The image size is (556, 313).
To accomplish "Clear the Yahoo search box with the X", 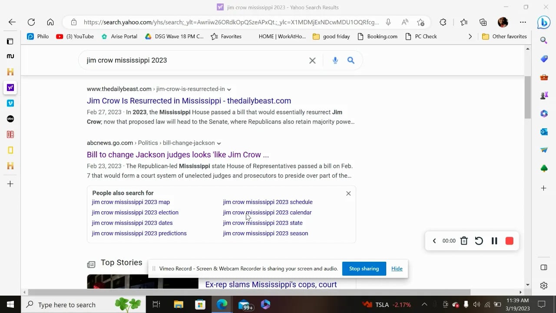I will click(x=312, y=60).
